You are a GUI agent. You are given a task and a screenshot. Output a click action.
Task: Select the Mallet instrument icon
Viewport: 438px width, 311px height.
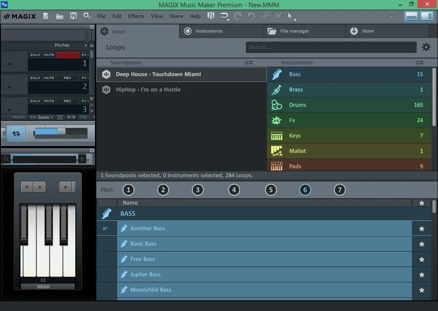pyautogui.click(x=277, y=151)
